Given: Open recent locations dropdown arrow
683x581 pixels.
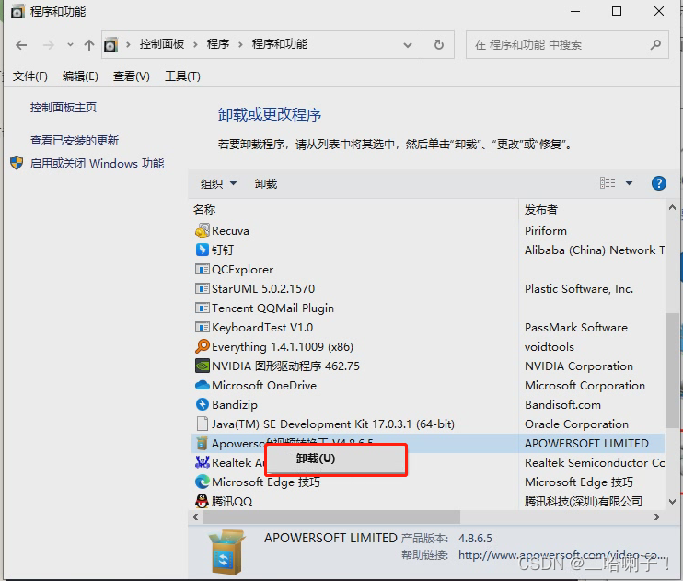Looking at the screenshot, I should 70,44.
